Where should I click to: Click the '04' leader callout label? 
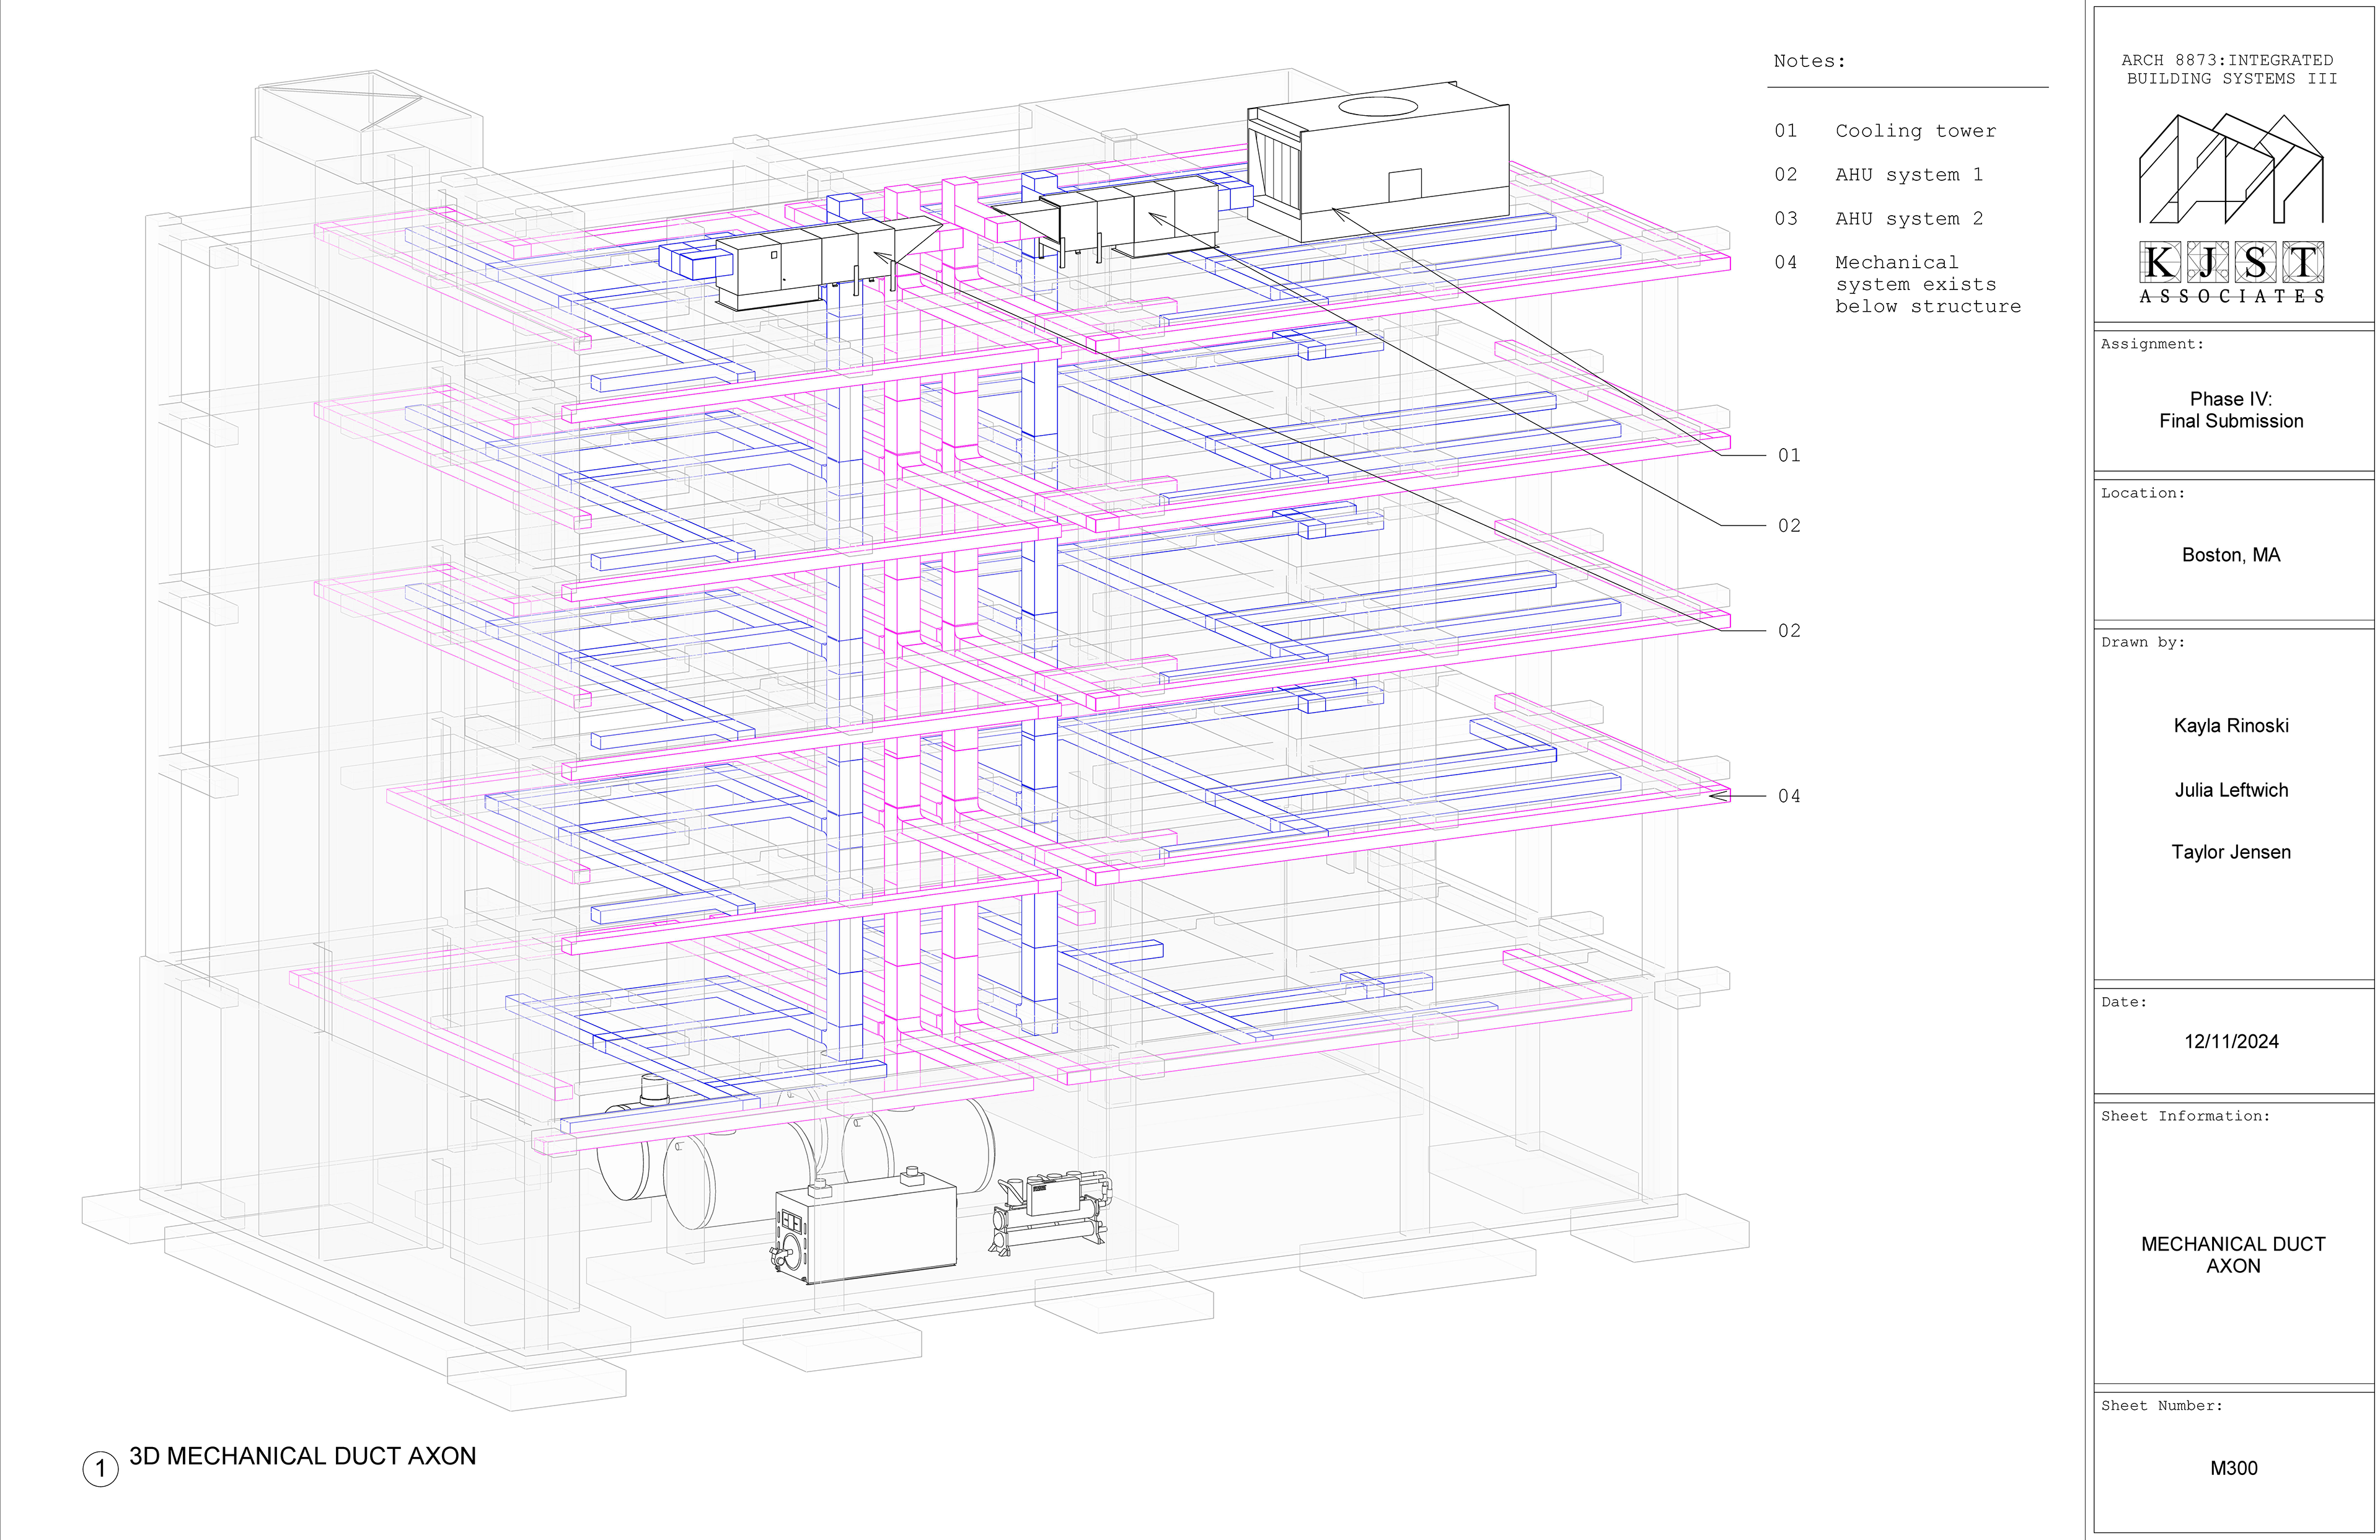pyautogui.click(x=1789, y=797)
